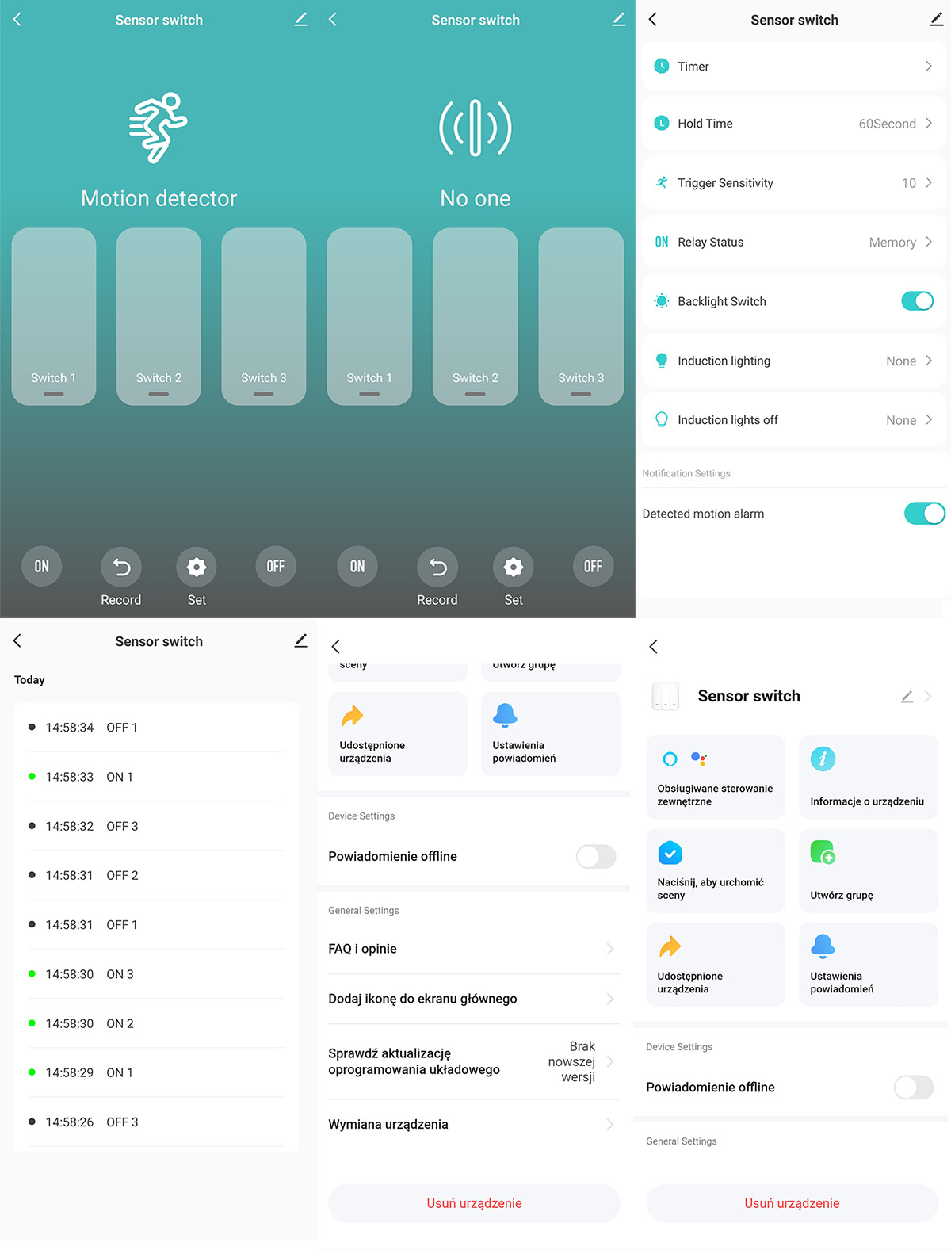Open the Set gear on the No one screen
Screen dimensions: 951x1250
[513, 568]
